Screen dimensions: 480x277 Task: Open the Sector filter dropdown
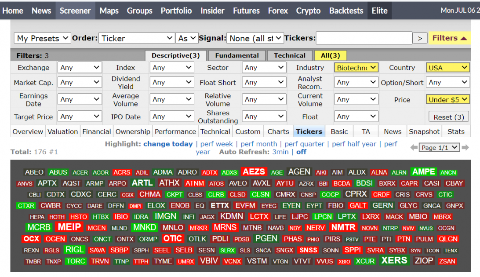coord(264,68)
